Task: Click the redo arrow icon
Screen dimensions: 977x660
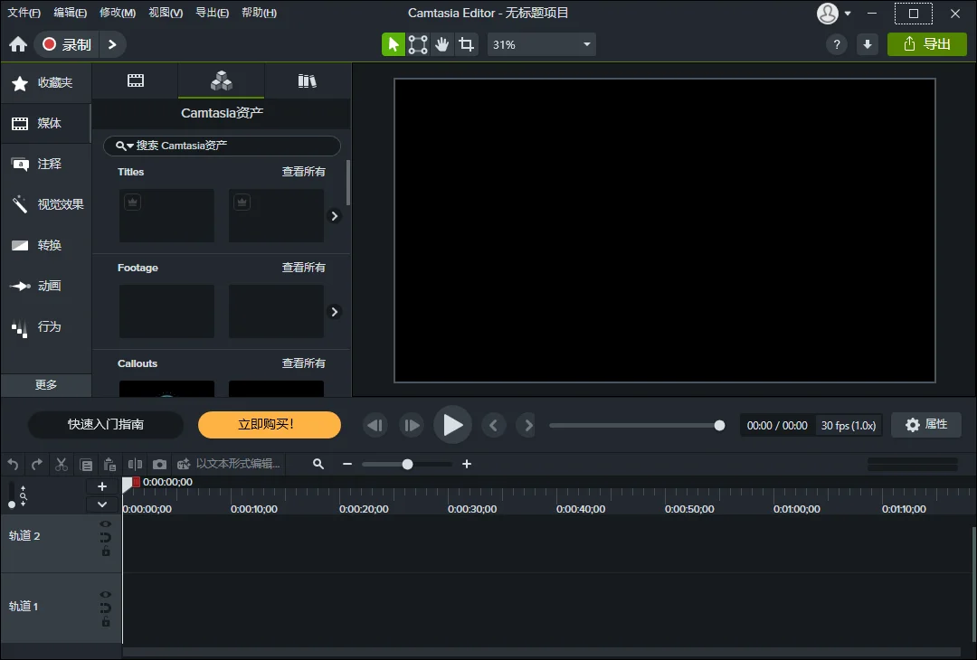Action: pos(37,465)
